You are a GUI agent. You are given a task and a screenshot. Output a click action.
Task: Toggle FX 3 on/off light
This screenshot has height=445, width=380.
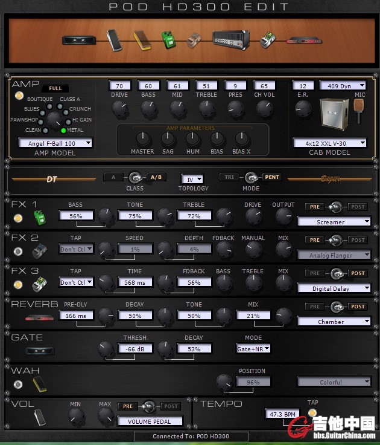point(18,285)
